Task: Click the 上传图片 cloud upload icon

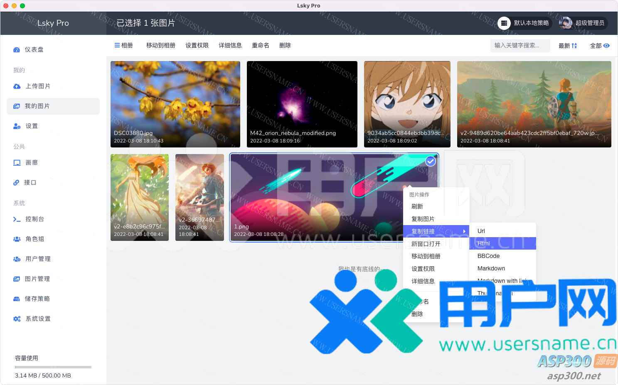Action: 17,86
